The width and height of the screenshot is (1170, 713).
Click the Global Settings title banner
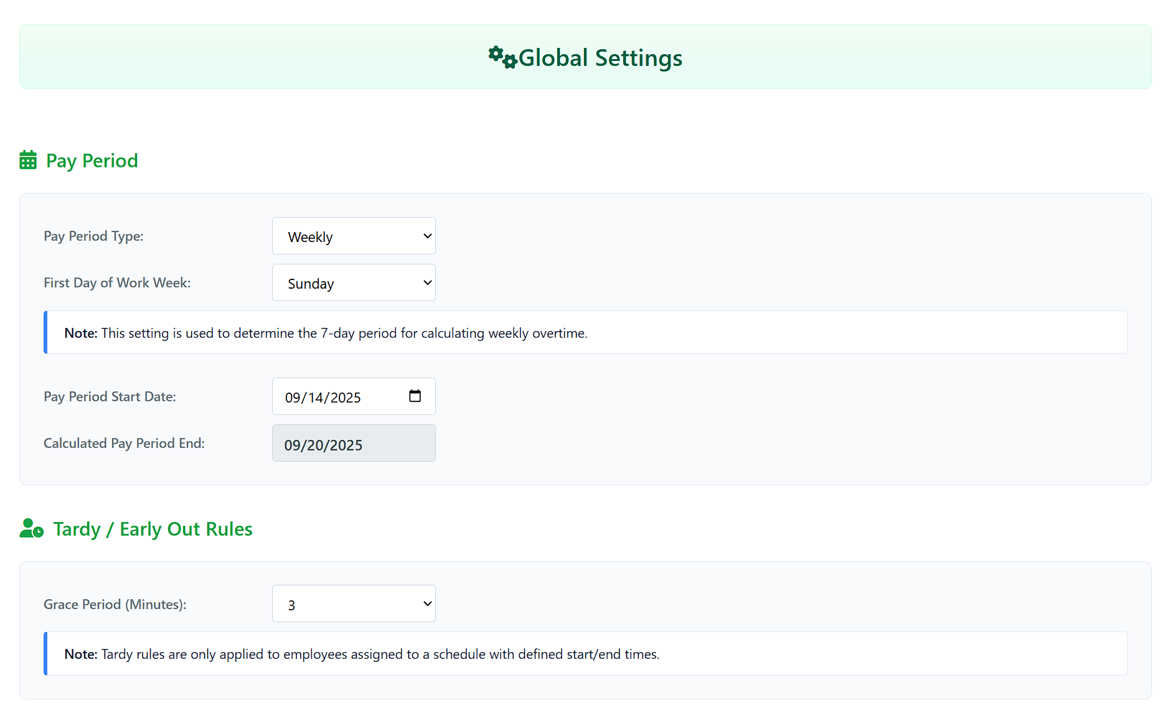tap(585, 57)
